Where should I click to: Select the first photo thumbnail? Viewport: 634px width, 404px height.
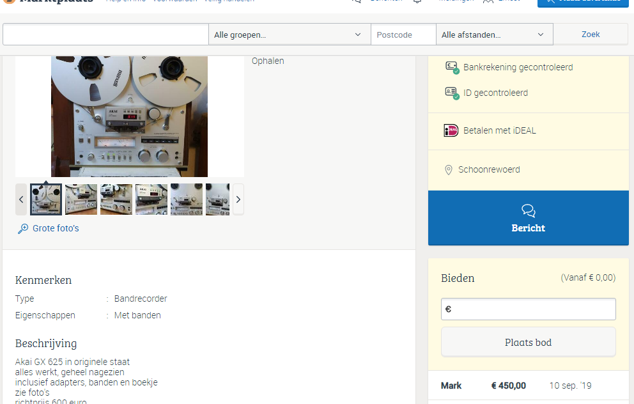pyautogui.click(x=46, y=199)
